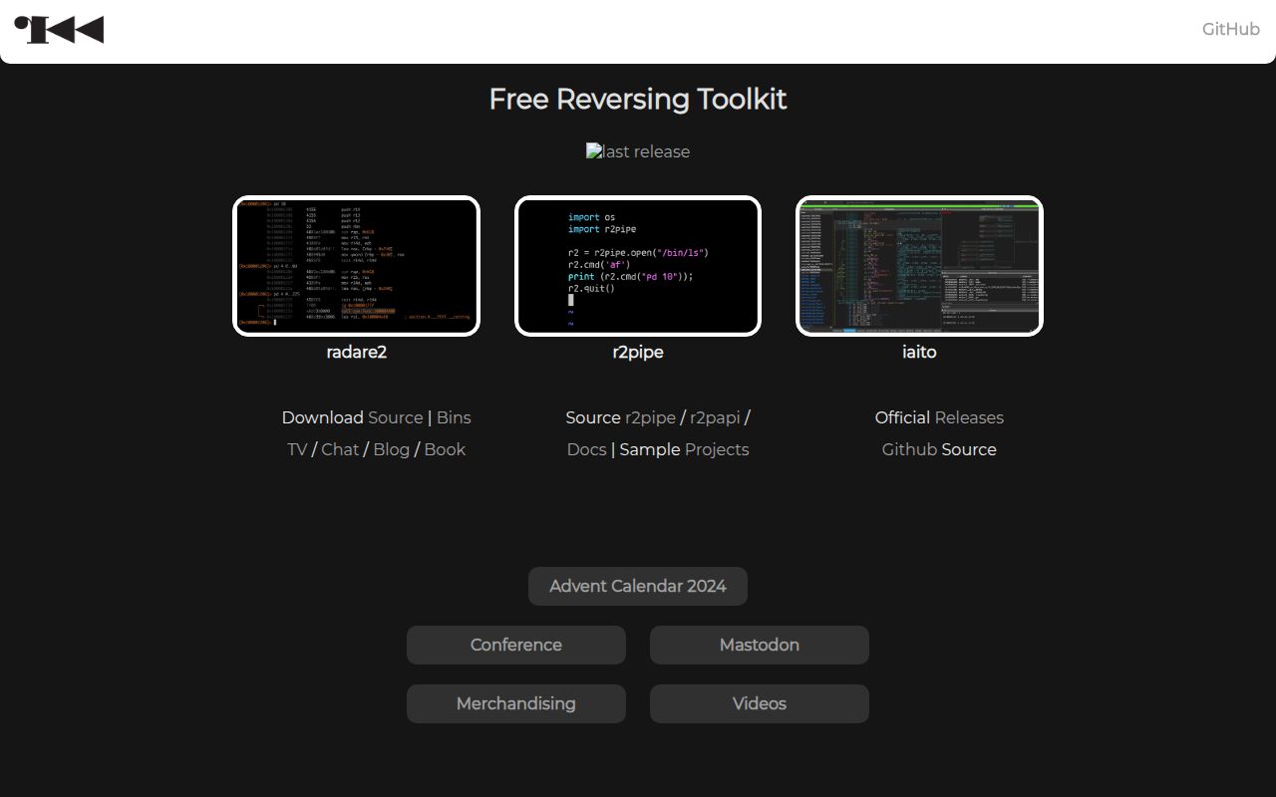
Task: Open the radare2 Bins download link
Action: point(454,417)
